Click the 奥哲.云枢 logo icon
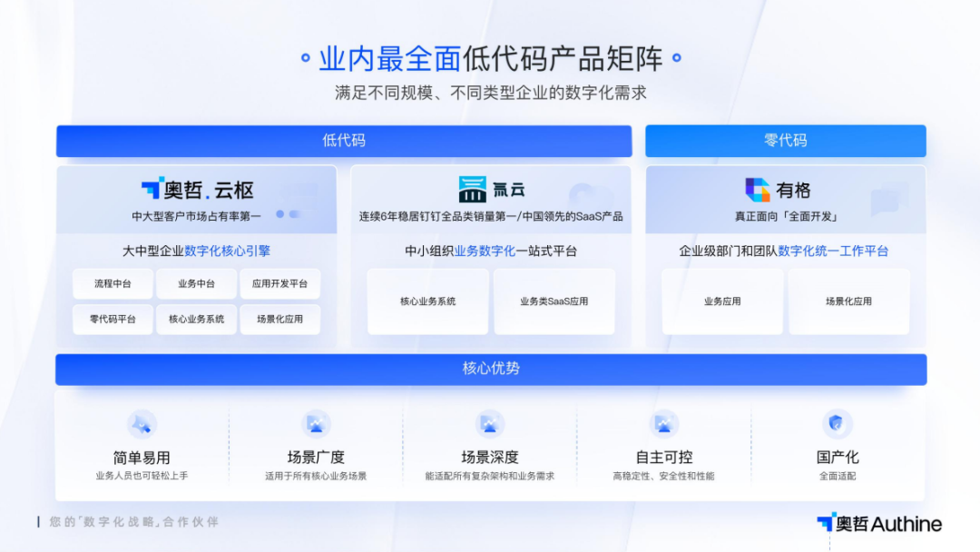Viewport: 980px width, 552px height. pos(152,188)
